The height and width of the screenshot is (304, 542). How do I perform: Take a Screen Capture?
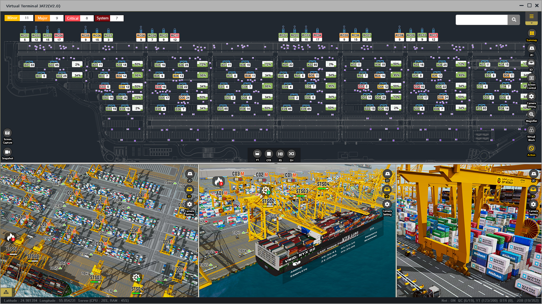tap(7, 133)
